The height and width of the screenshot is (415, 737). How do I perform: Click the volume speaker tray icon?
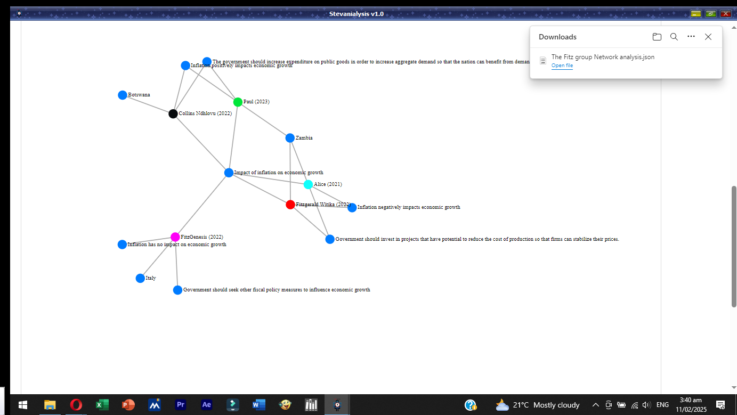point(647,405)
